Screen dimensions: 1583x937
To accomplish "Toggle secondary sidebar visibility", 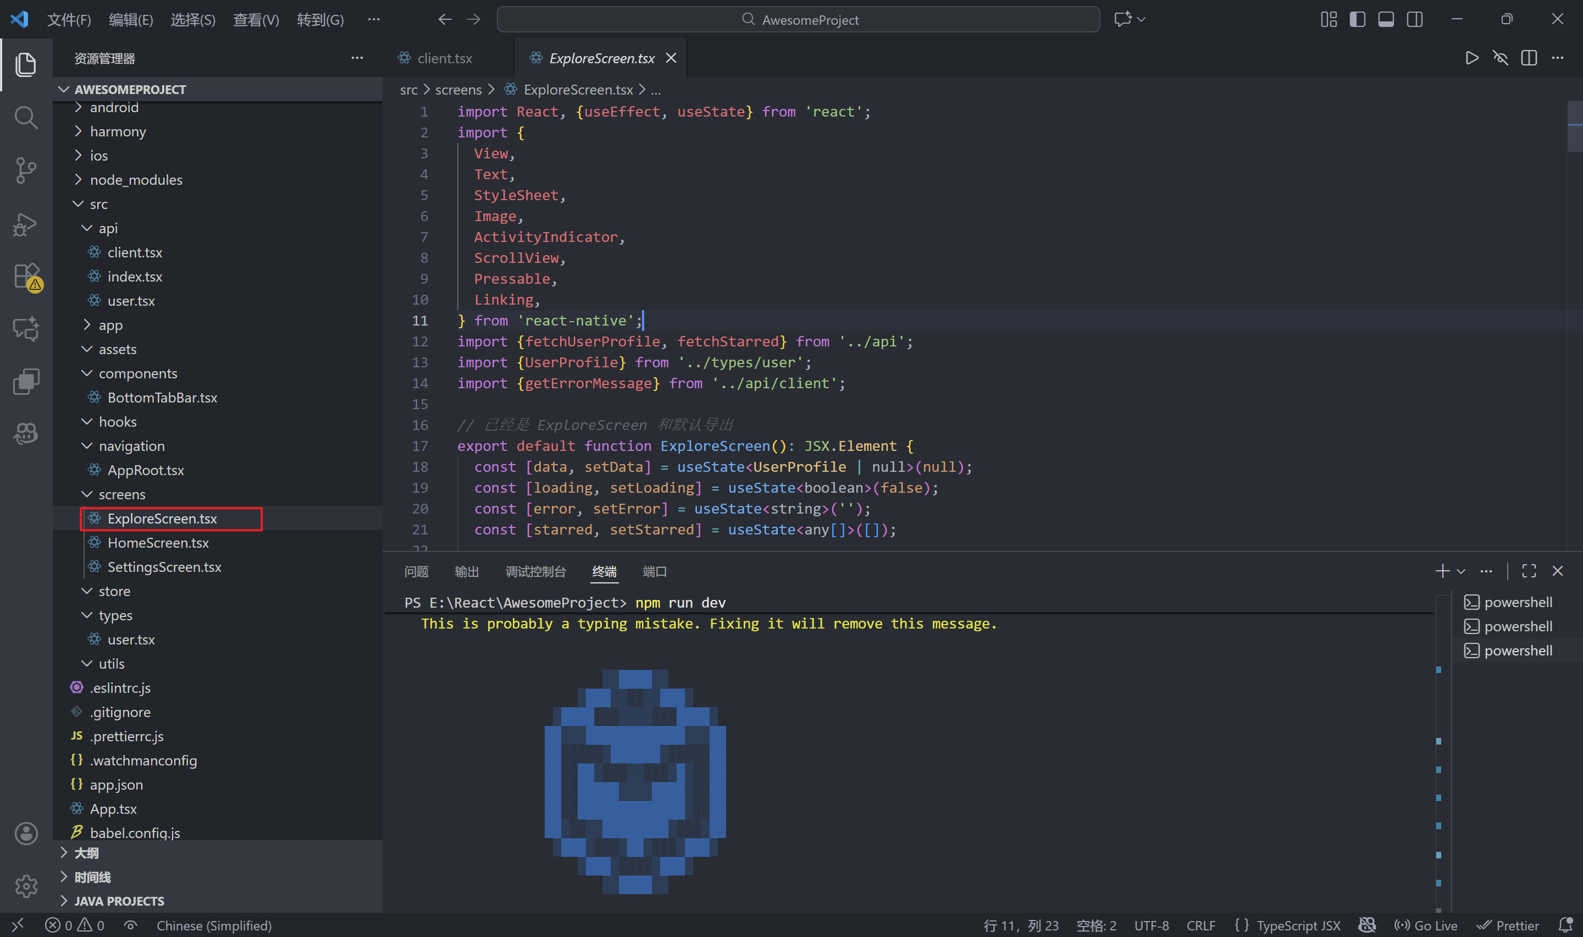I will 1415,20.
